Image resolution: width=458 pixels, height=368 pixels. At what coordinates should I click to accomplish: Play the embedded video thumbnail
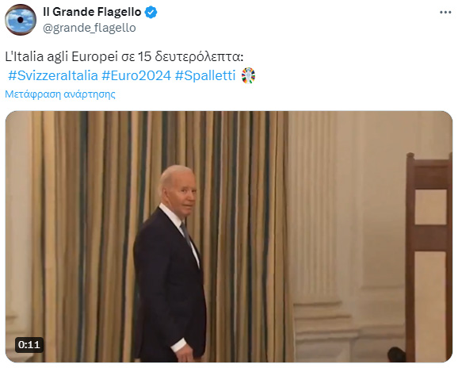(x=229, y=237)
